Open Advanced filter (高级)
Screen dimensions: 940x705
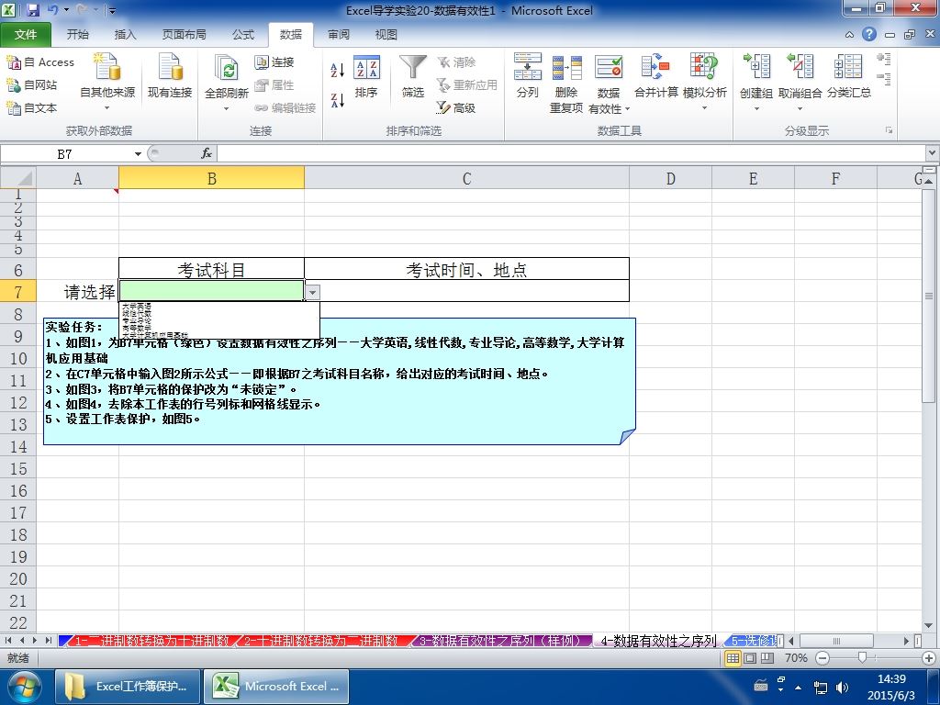click(456, 108)
